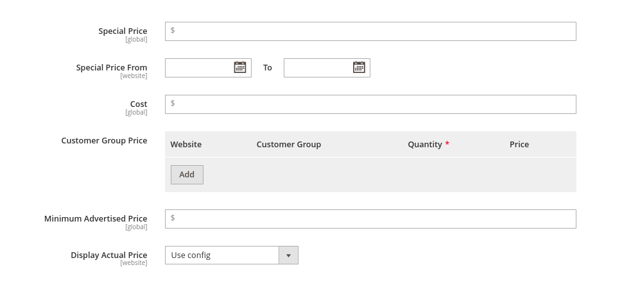The image size is (622, 299).
Task: Click the Minimum Advertised Price field
Action: click(370, 219)
